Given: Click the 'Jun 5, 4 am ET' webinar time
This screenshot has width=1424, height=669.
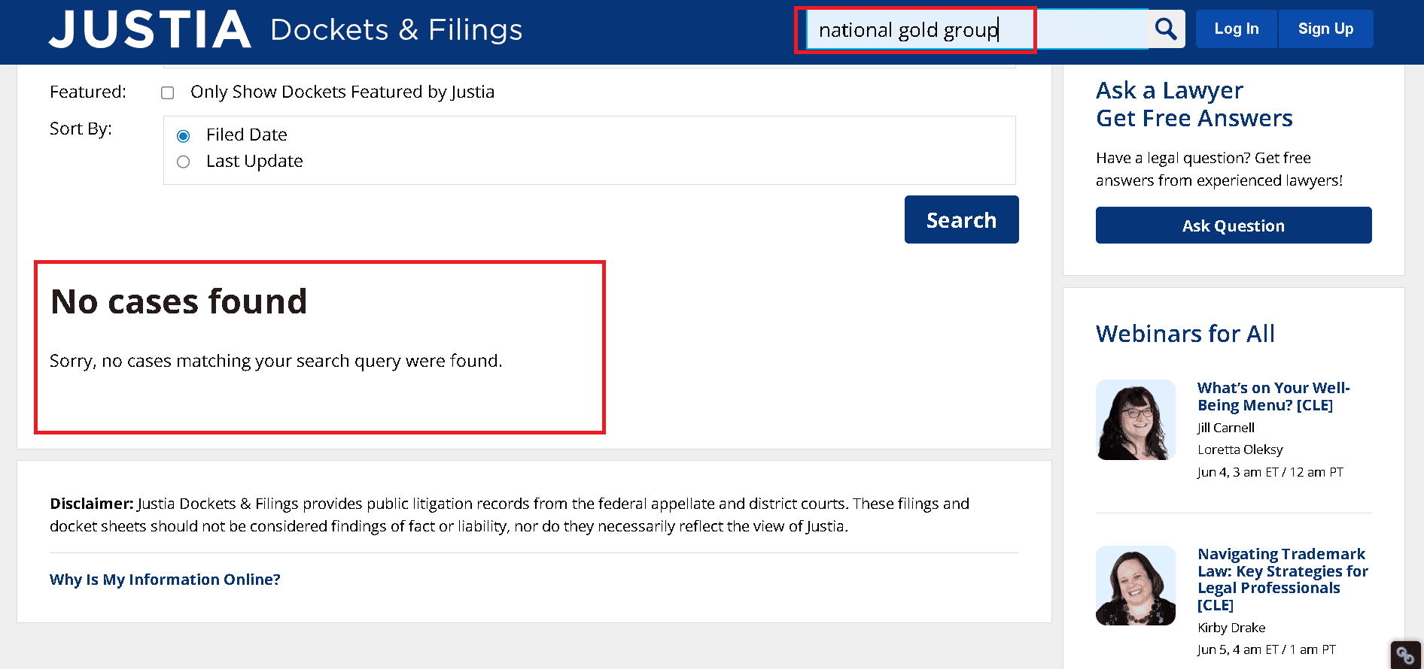Looking at the screenshot, I should click(x=1267, y=649).
